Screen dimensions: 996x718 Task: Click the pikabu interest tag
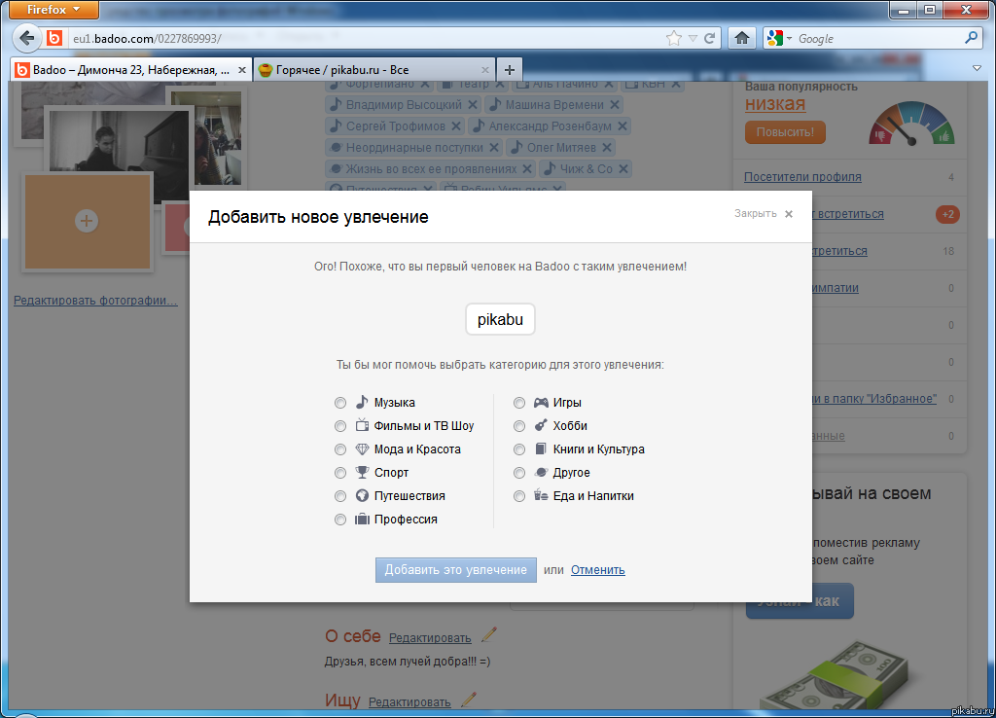click(501, 319)
